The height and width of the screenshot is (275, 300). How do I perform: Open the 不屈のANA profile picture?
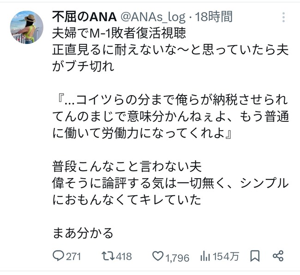coord(27,27)
